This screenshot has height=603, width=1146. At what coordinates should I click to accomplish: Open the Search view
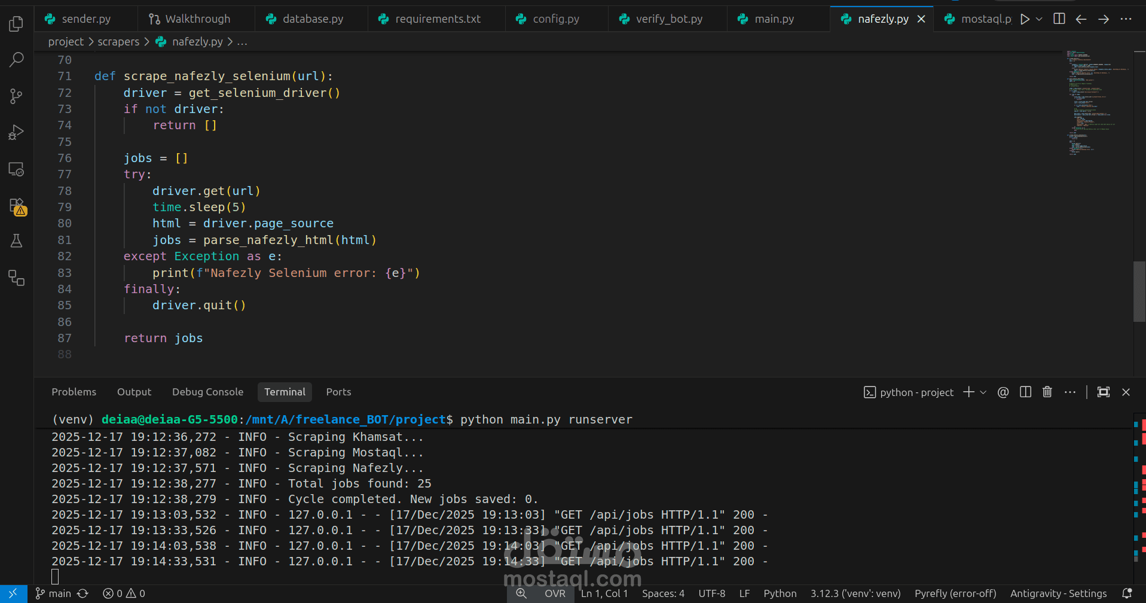16,60
